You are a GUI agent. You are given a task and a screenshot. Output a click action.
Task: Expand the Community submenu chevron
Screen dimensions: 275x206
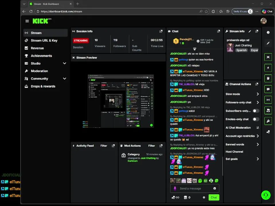click(64, 79)
